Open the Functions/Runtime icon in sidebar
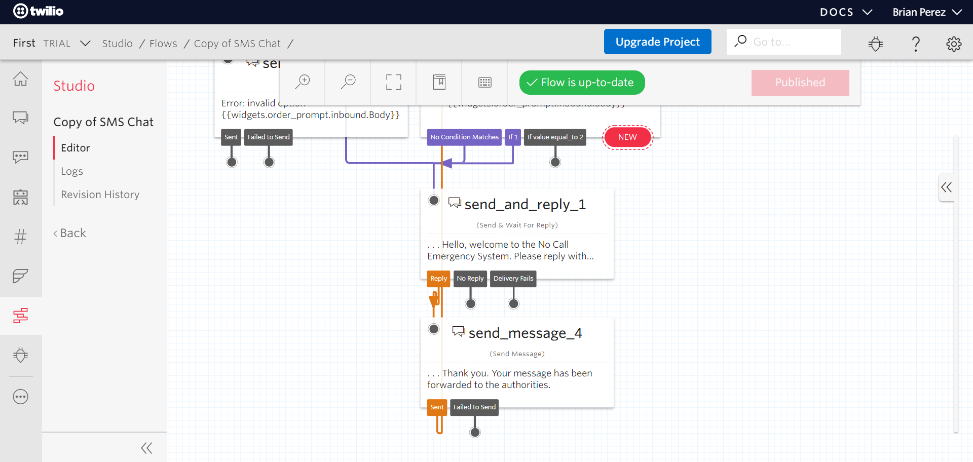973x462 pixels. pos(21,276)
